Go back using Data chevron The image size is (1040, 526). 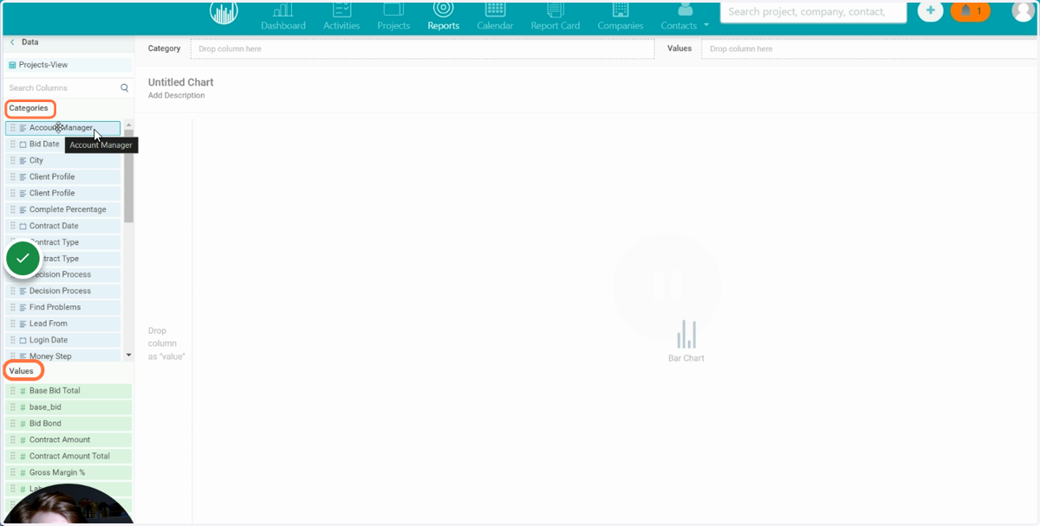[12, 42]
